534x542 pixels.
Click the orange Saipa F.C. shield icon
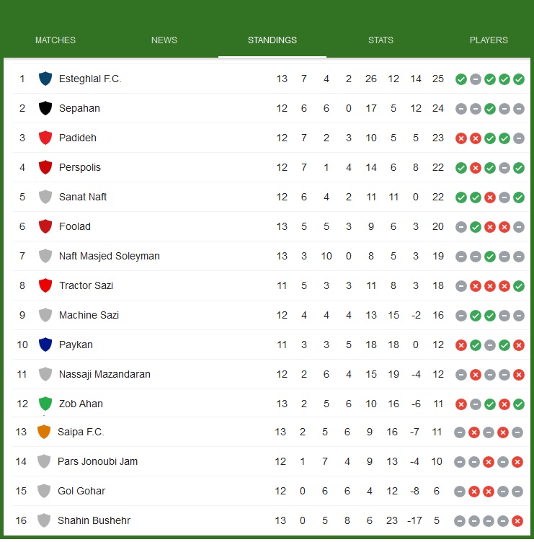click(44, 432)
